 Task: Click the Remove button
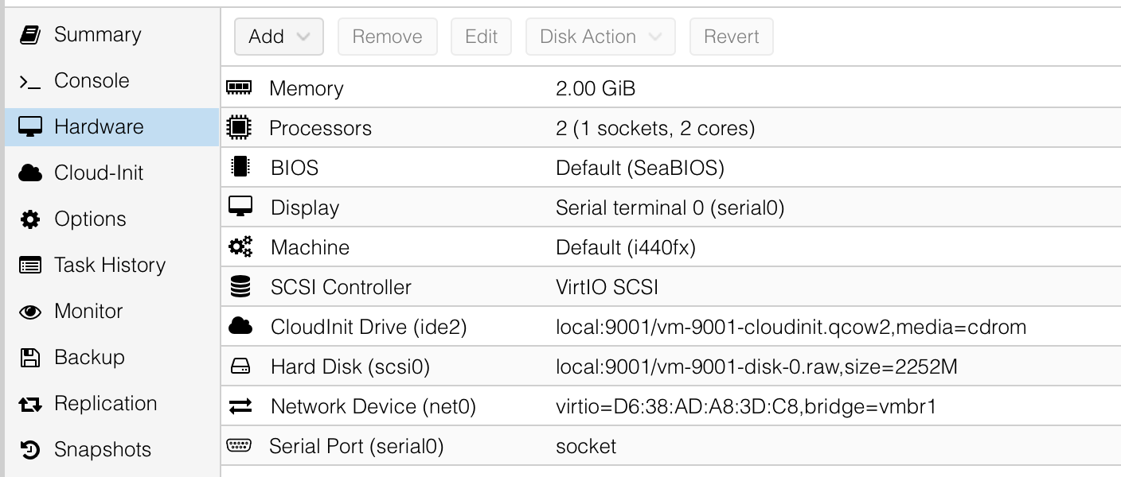[387, 37]
